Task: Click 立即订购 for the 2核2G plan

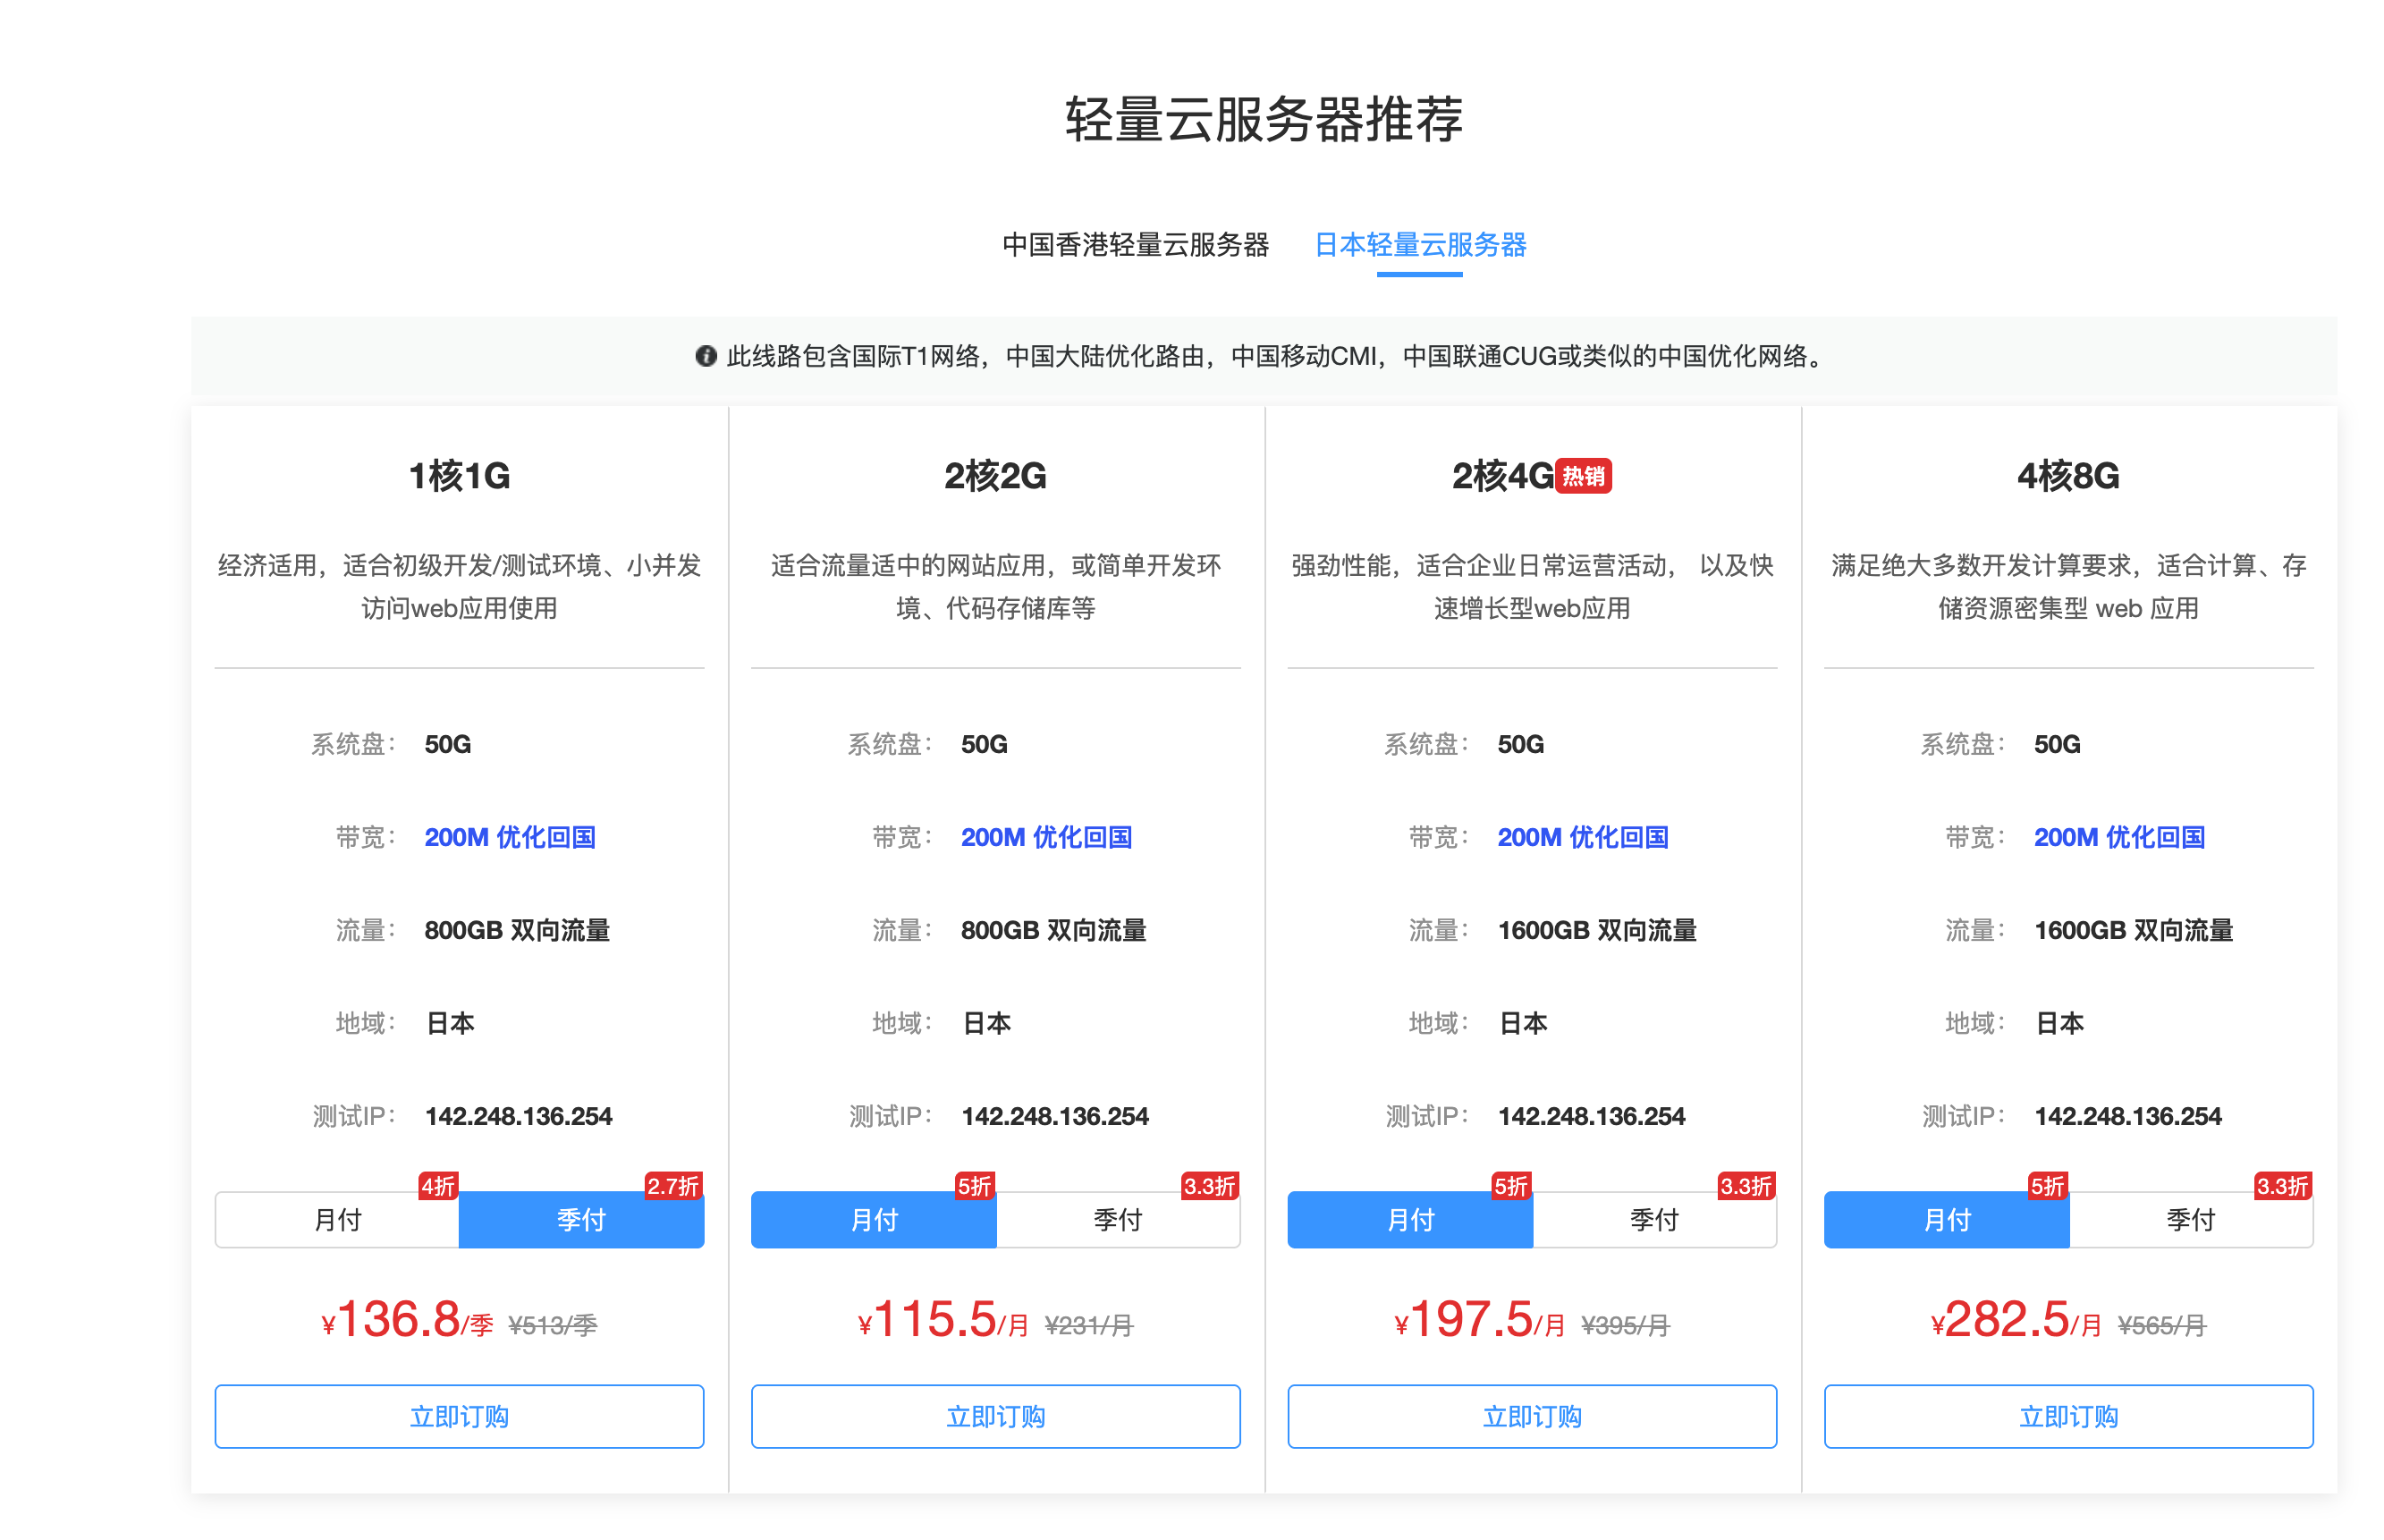Action: 995,1416
